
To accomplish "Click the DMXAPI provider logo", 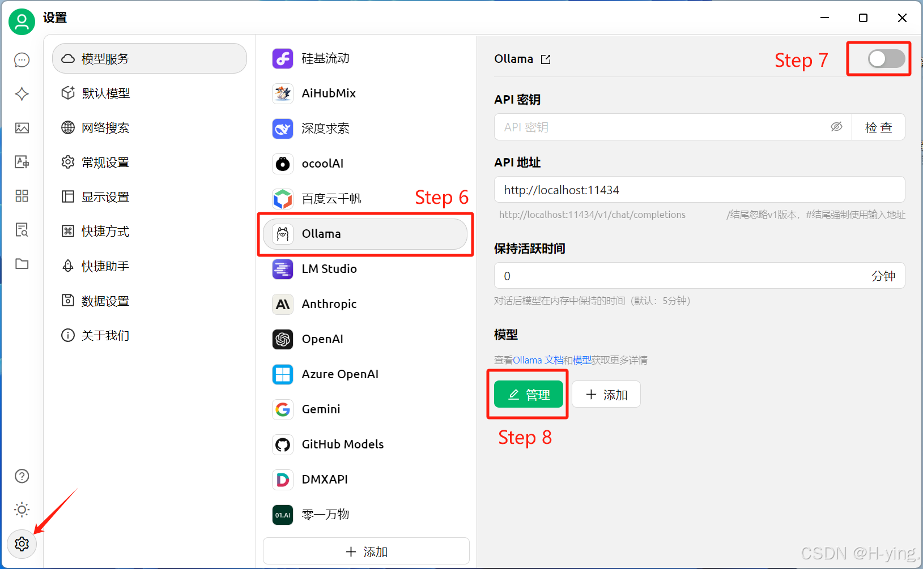I will tap(283, 480).
